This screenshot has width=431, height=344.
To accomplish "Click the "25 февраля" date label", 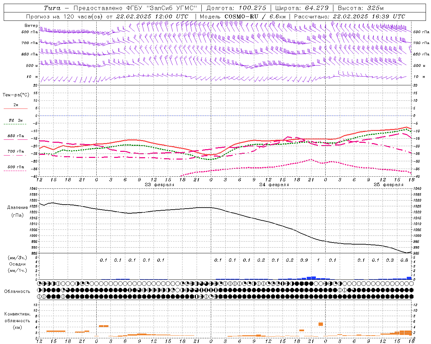I will (x=389, y=185).
